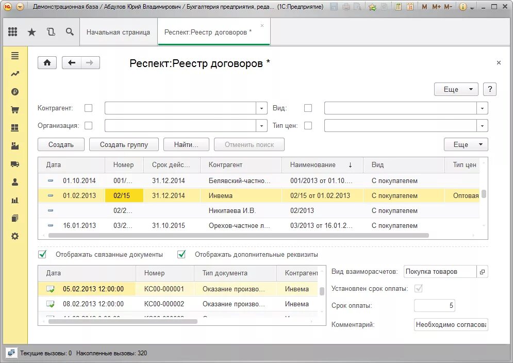Close the Респект:Реестр договоров tab
This screenshot has height=363, width=513.
tap(262, 26)
